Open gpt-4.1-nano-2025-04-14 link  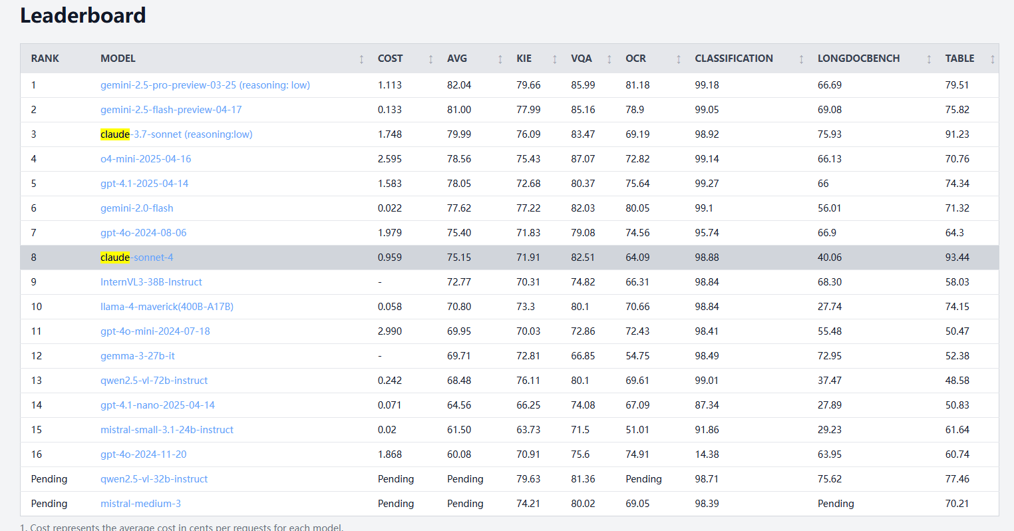coord(158,405)
